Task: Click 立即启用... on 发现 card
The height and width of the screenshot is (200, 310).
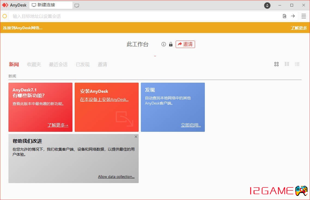Action: 191,125
